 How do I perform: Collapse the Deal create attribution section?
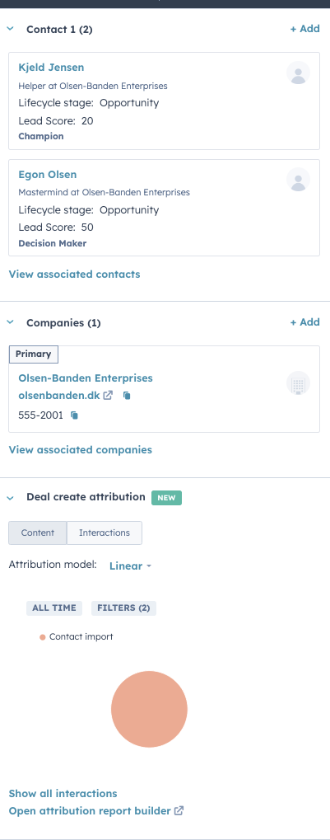click(10, 498)
